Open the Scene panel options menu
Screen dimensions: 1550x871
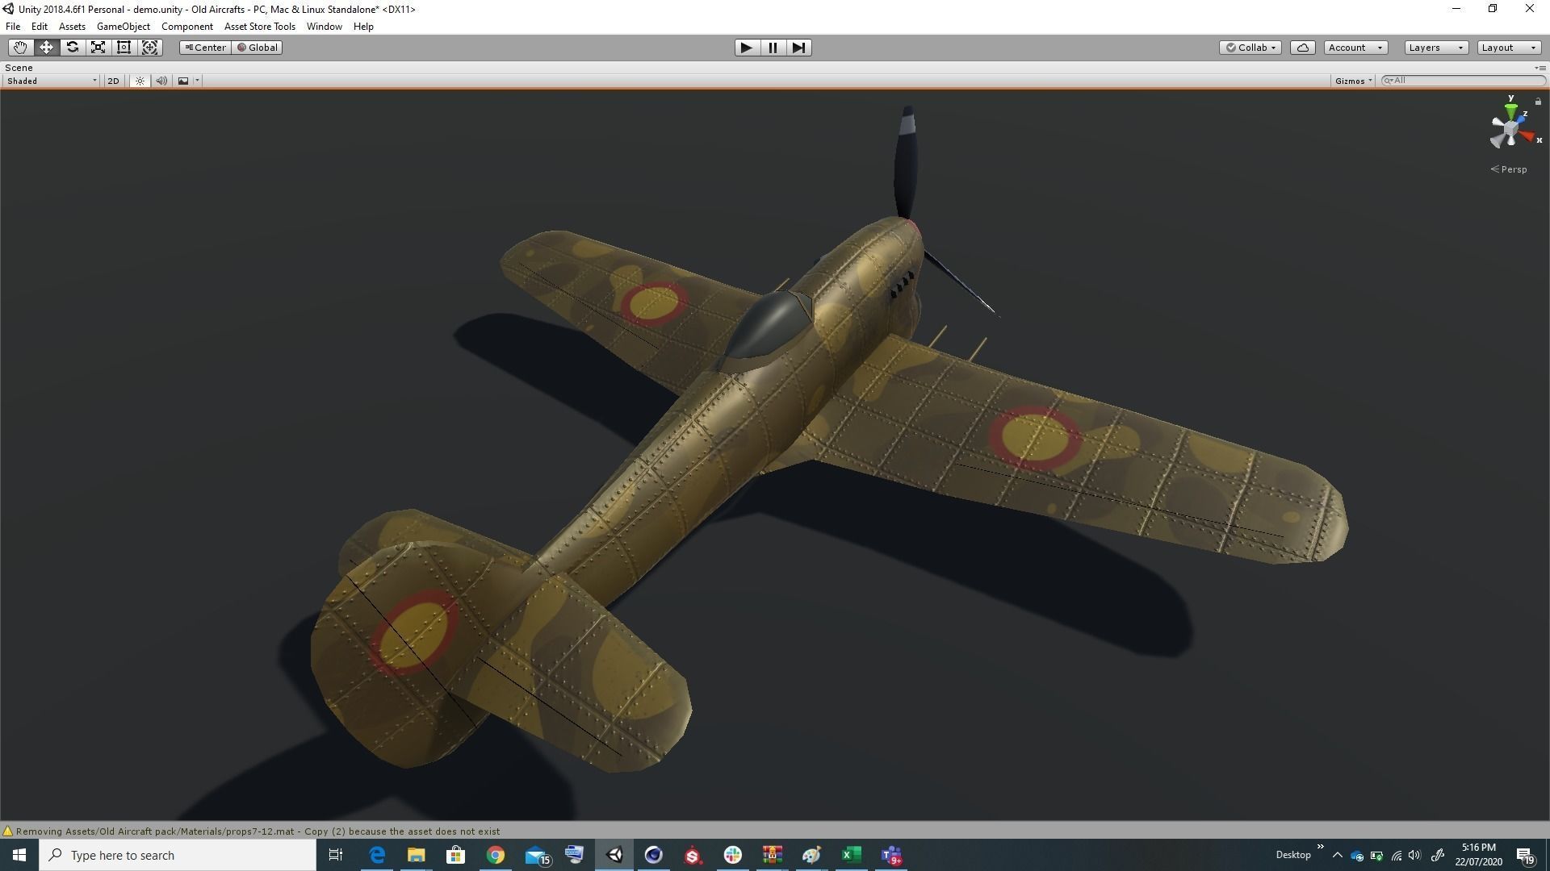[1540, 68]
